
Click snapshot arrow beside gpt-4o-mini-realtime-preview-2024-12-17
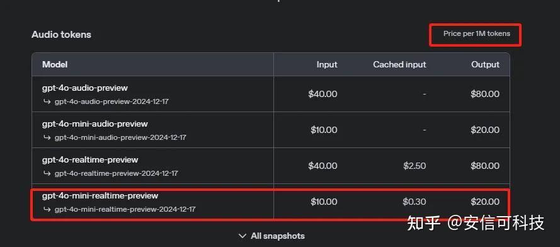pos(47,209)
